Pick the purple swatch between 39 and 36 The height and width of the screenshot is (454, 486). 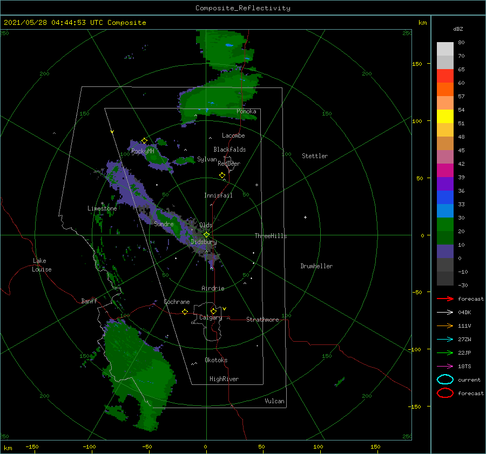[445, 184]
